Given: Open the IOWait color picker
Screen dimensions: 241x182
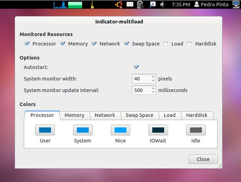Looking at the screenshot, I should [158, 130].
